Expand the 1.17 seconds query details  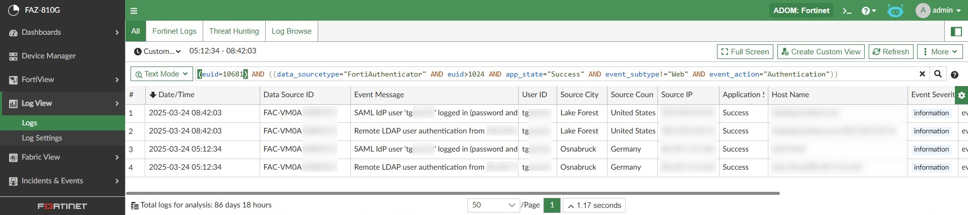(594, 205)
